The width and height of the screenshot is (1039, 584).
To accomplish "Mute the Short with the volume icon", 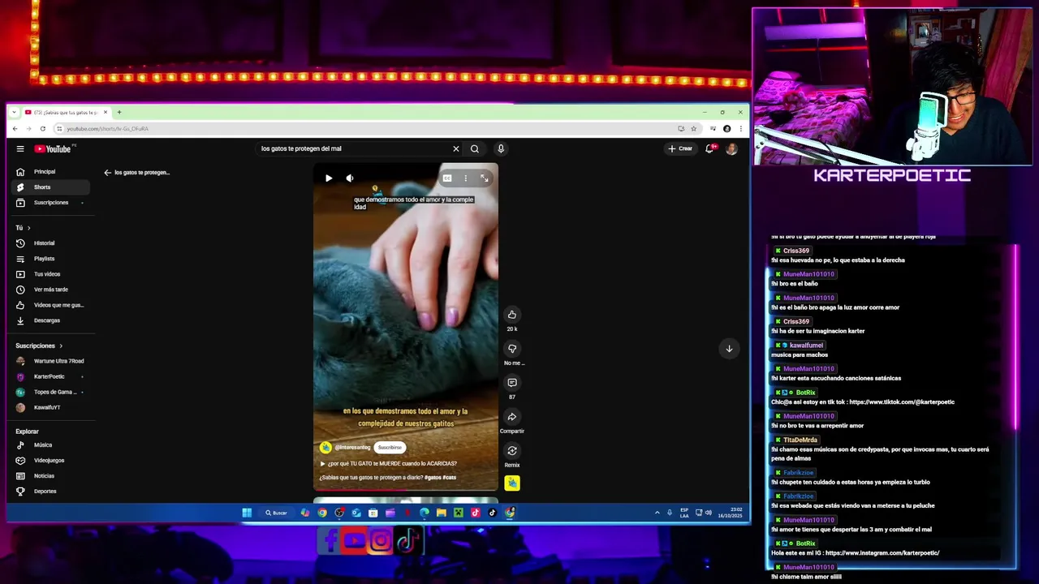I will coord(350,178).
